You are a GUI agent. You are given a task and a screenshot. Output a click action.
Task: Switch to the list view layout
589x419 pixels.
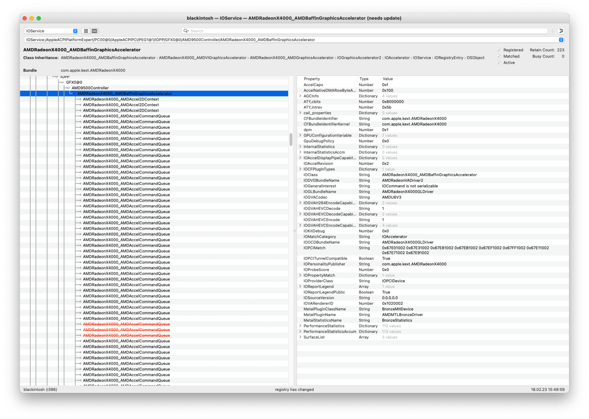point(86,31)
